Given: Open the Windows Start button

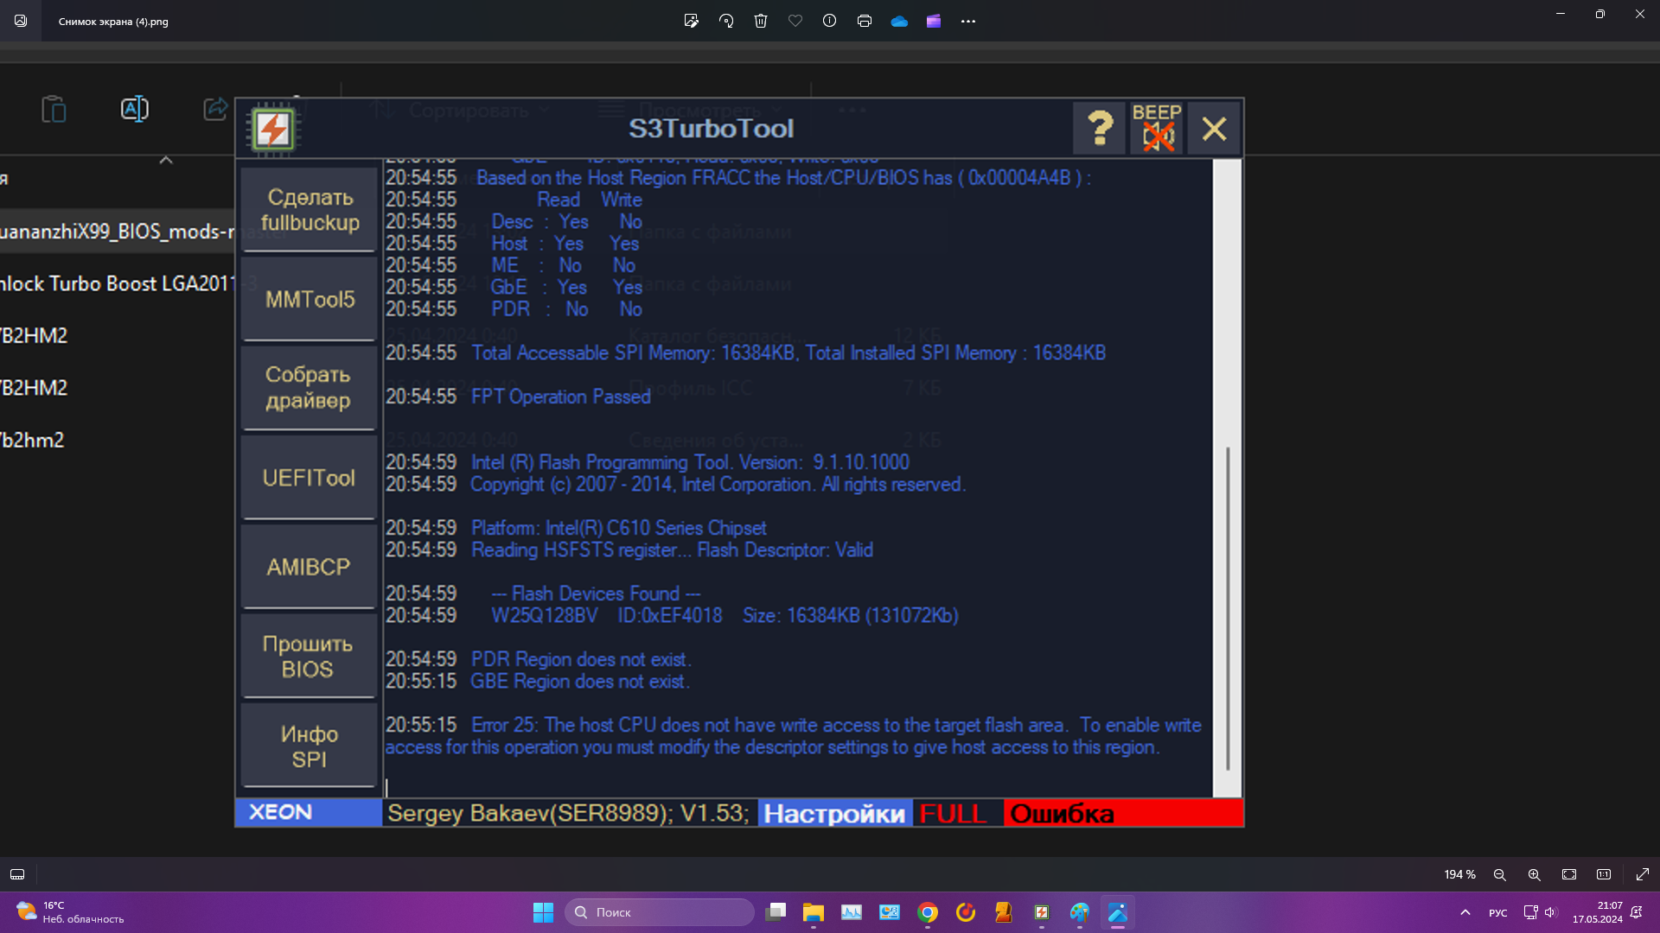Looking at the screenshot, I should tap(543, 912).
